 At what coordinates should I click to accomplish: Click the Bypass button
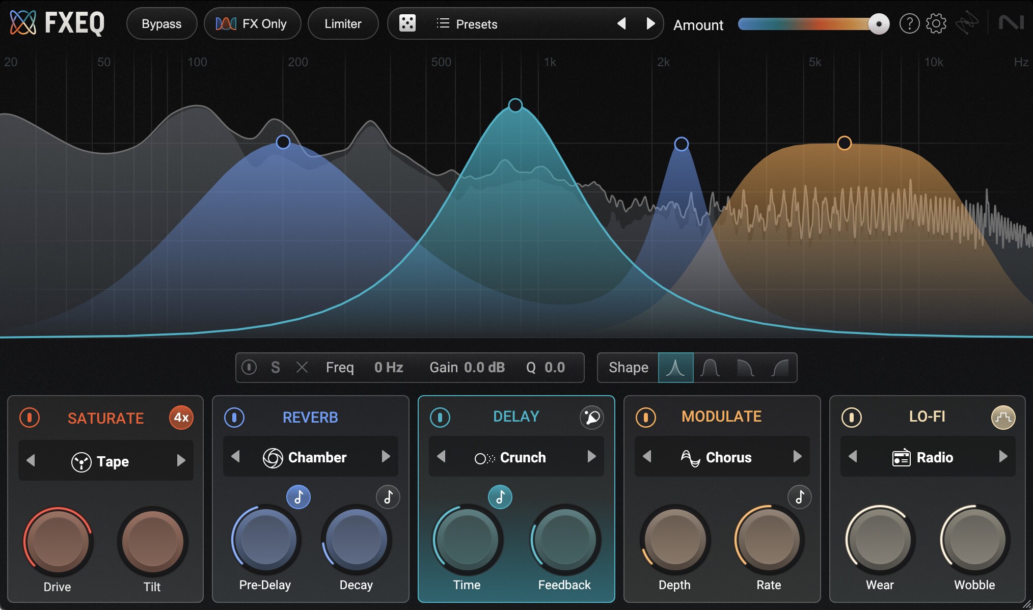(161, 24)
